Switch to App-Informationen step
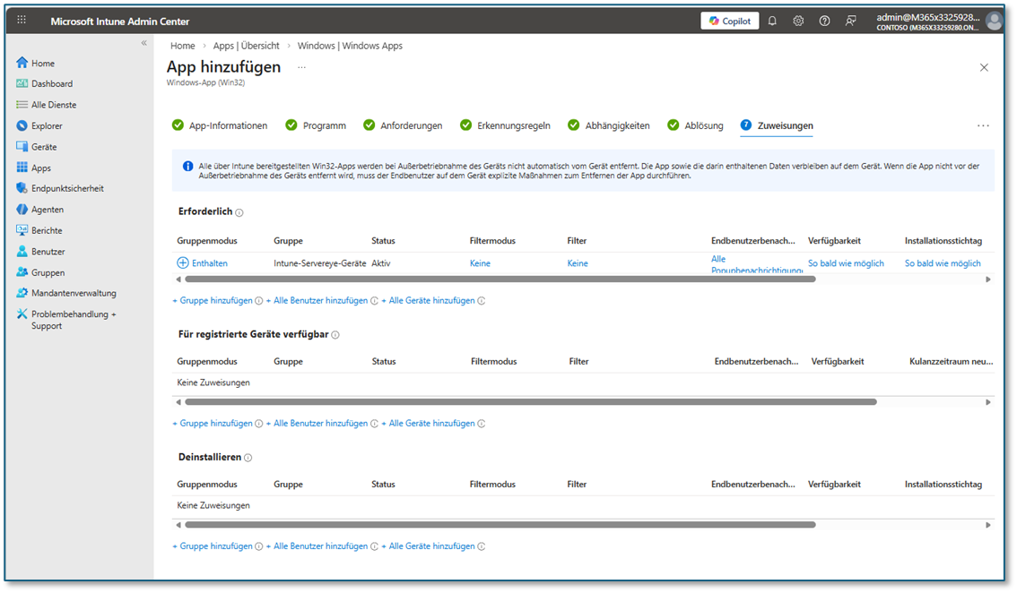The image size is (1017, 593). click(x=220, y=125)
